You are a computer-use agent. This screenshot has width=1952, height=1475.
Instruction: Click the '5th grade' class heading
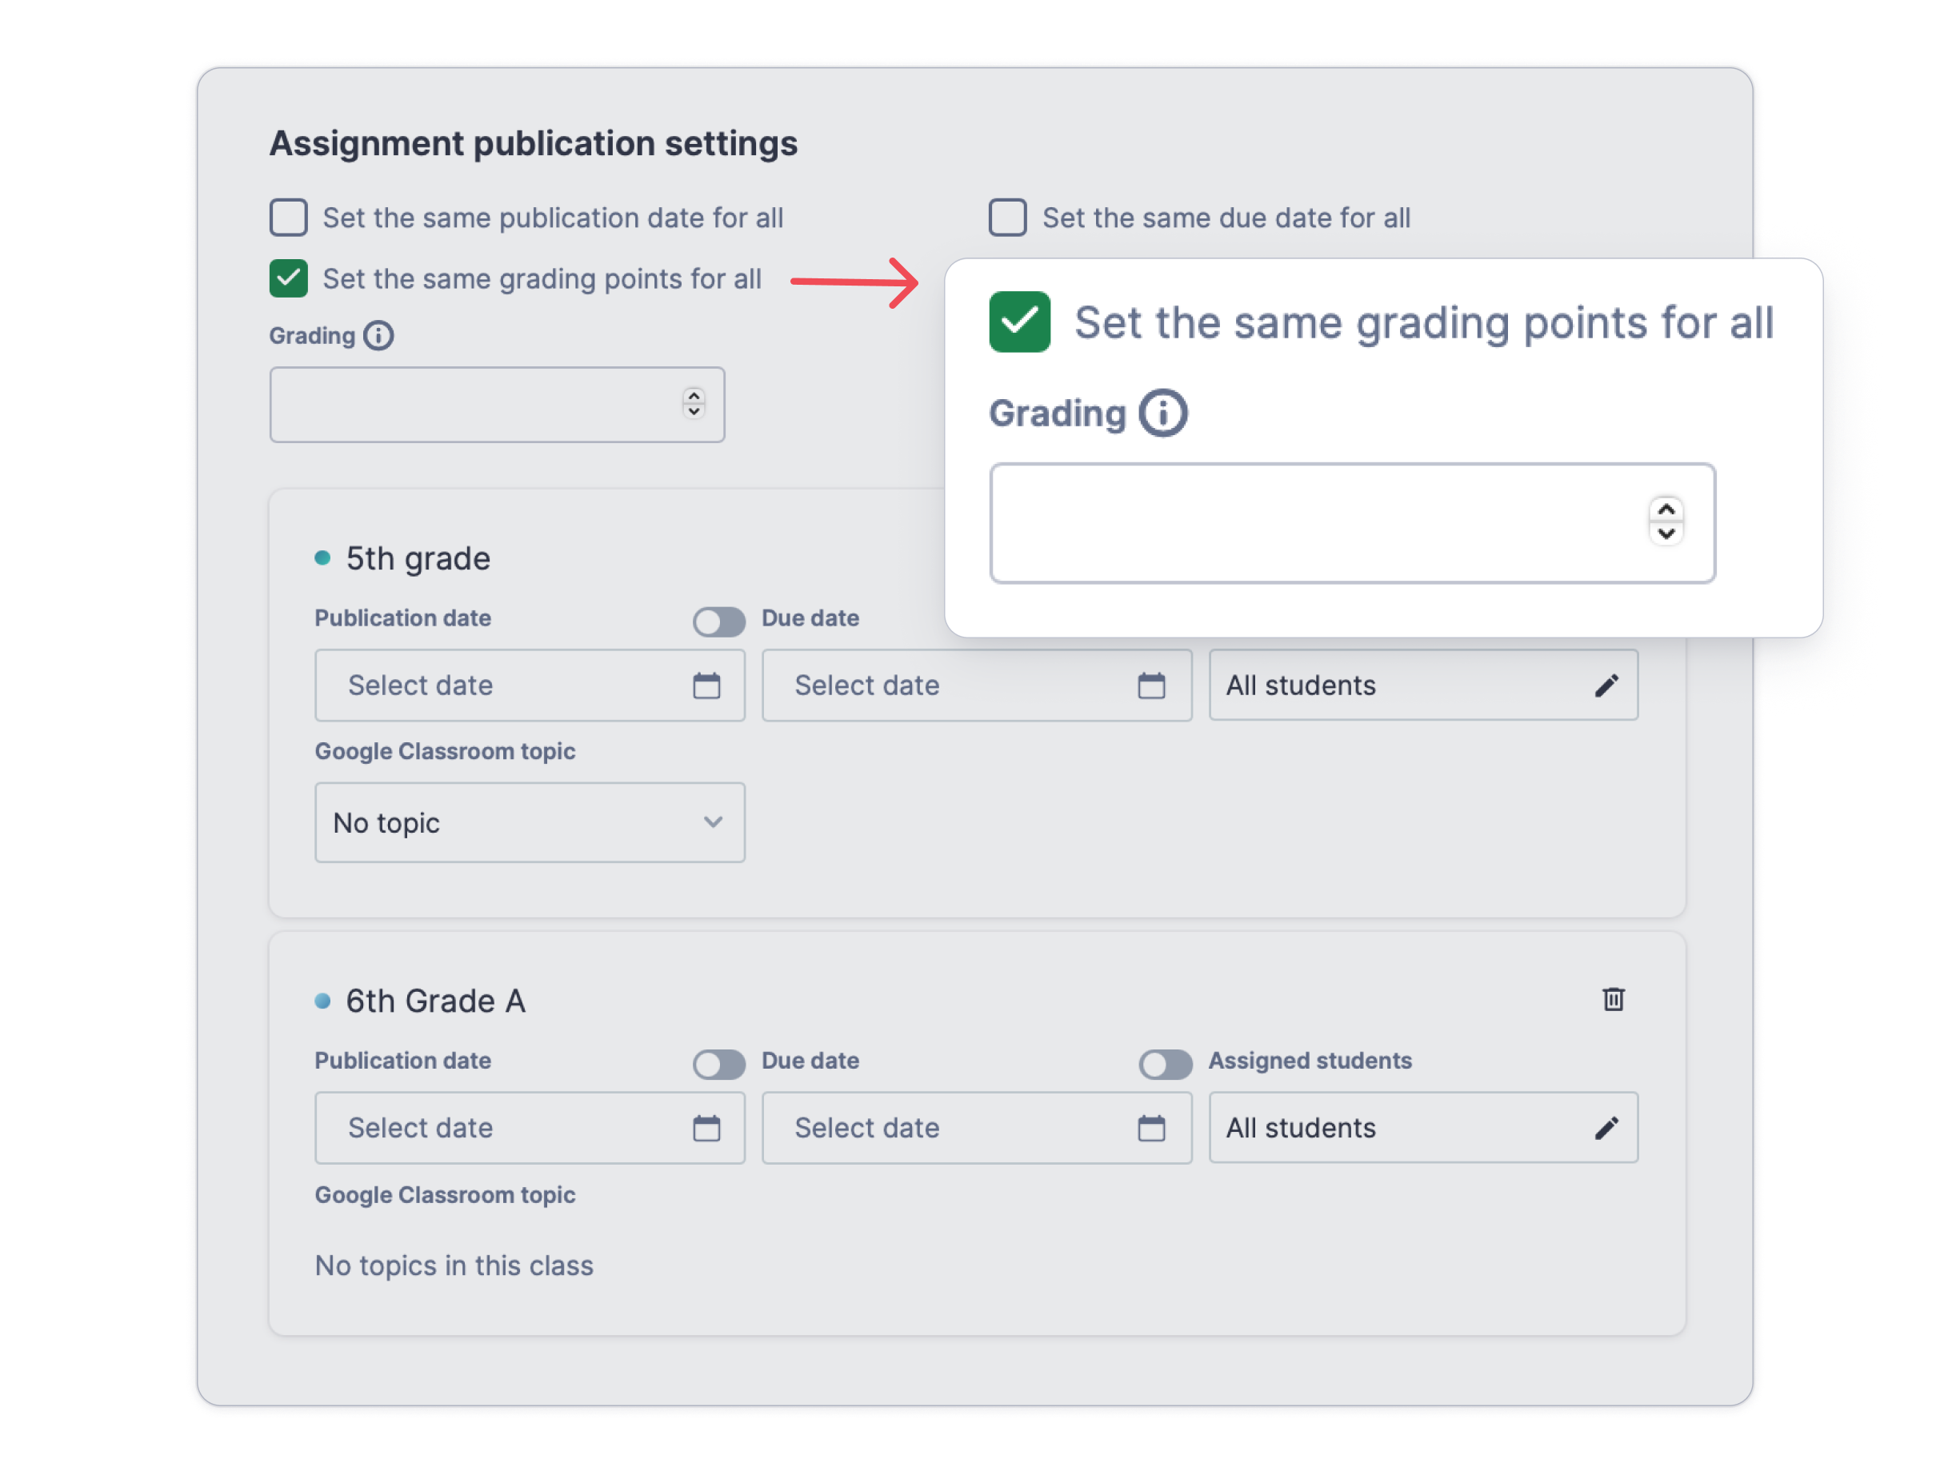click(x=418, y=558)
